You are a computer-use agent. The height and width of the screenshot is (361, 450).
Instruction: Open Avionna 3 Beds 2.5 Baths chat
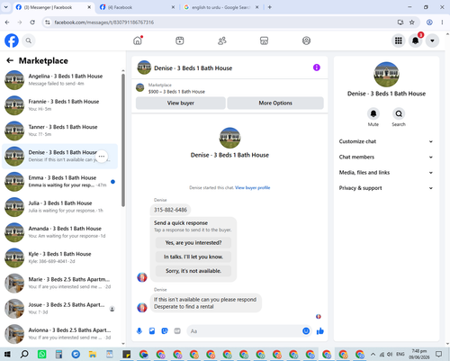[x=60, y=334]
